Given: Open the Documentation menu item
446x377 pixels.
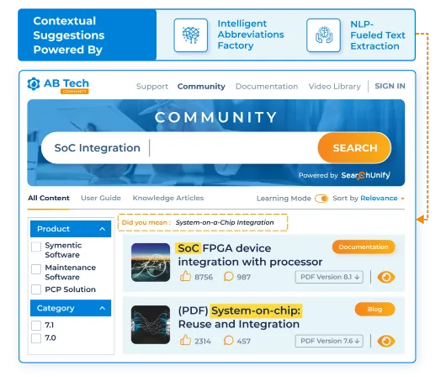Looking at the screenshot, I should [x=267, y=86].
